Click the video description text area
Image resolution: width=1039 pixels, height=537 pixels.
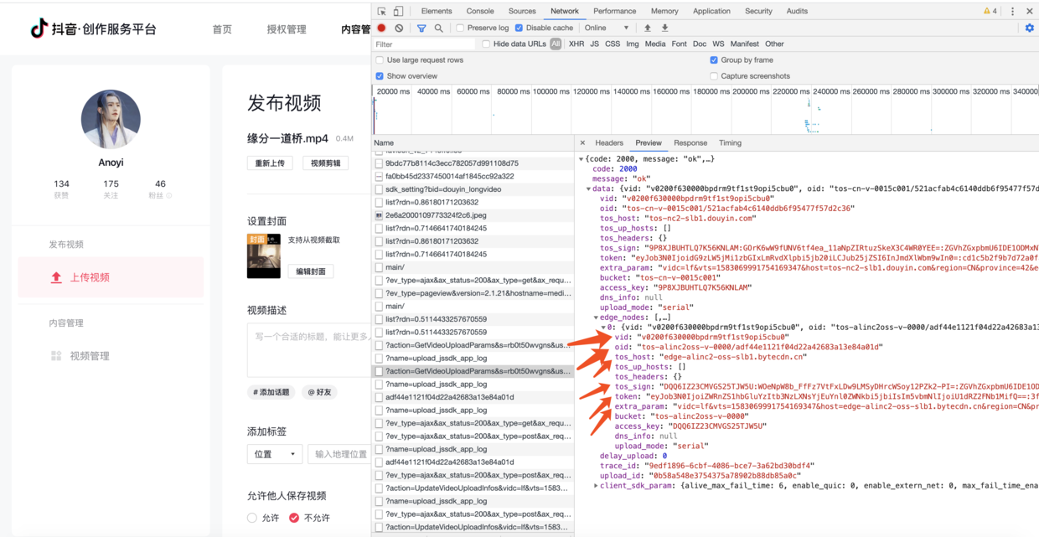(x=309, y=349)
